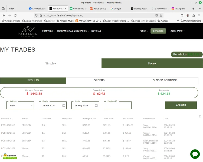
Task: Open the Closed Positions tab
Action: click(165, 80)
